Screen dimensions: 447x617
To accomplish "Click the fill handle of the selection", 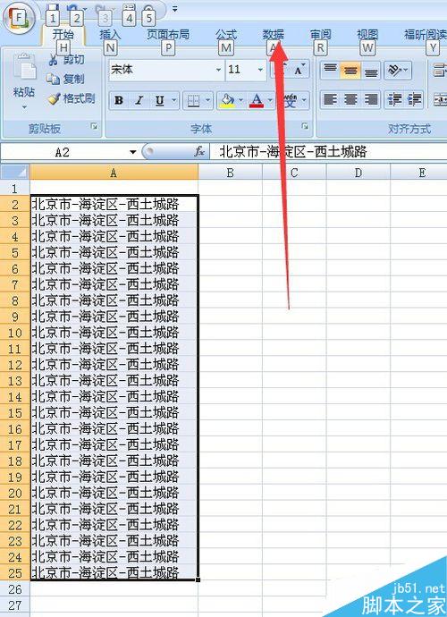I will [x=198, y=579].
